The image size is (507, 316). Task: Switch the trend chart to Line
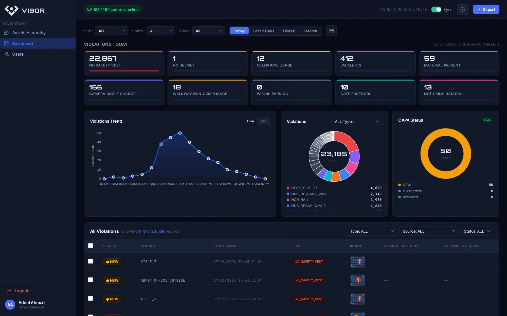(250, 121)
